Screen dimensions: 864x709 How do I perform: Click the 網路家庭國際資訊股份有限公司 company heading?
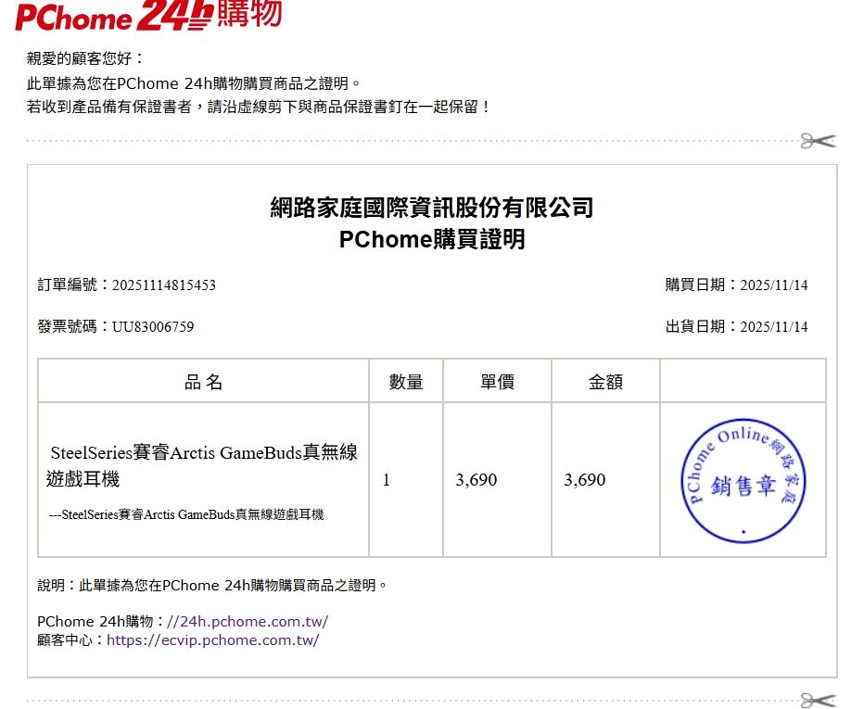click(432, 208)
